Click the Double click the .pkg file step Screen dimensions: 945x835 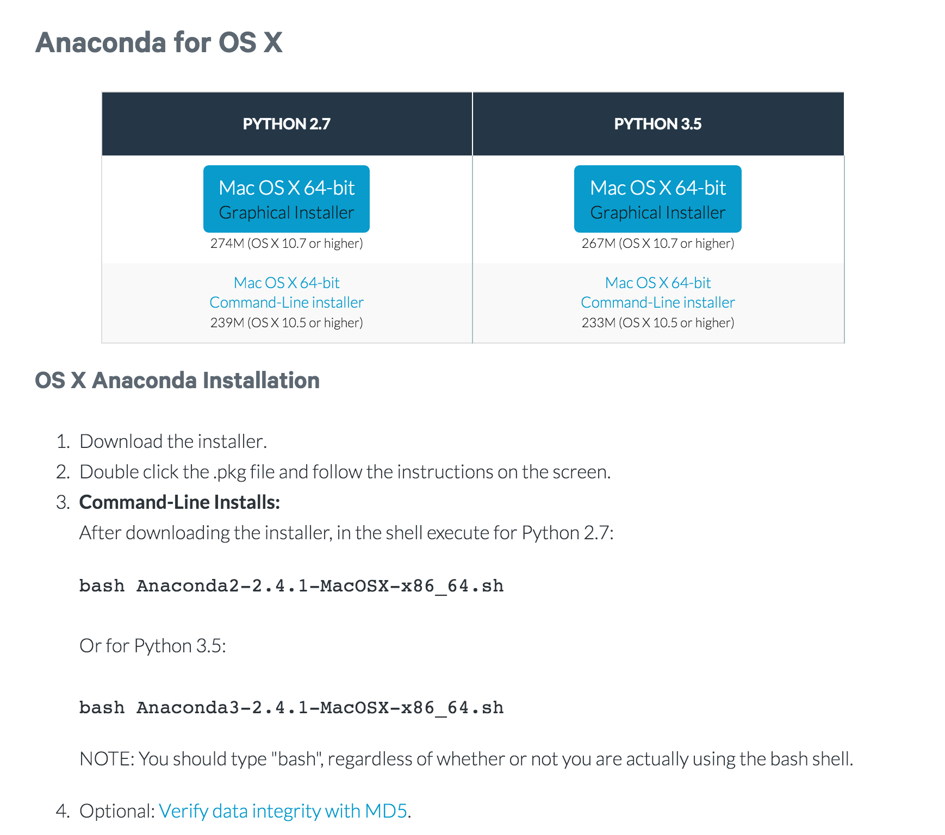click(x=345, y=471)
